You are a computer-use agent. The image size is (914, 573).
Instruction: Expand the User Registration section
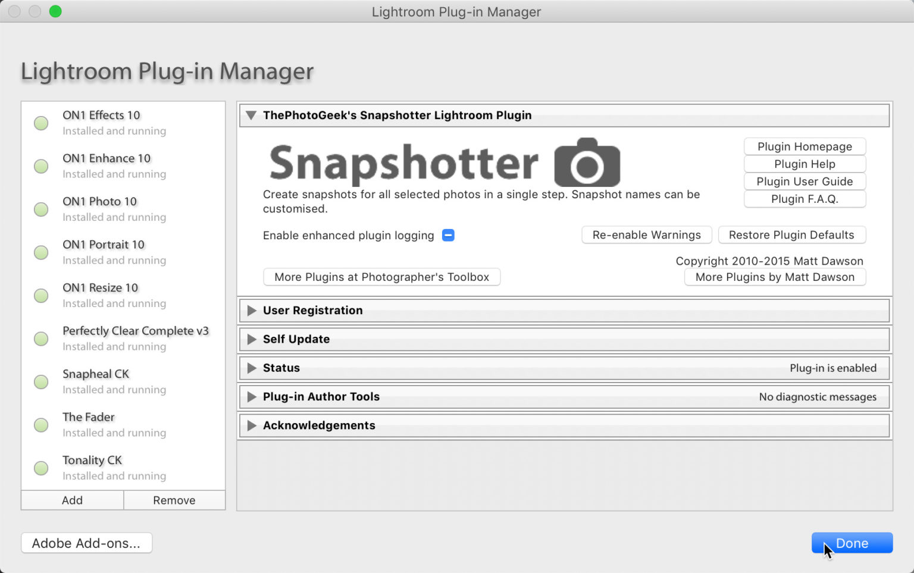[x=251, y=310]
